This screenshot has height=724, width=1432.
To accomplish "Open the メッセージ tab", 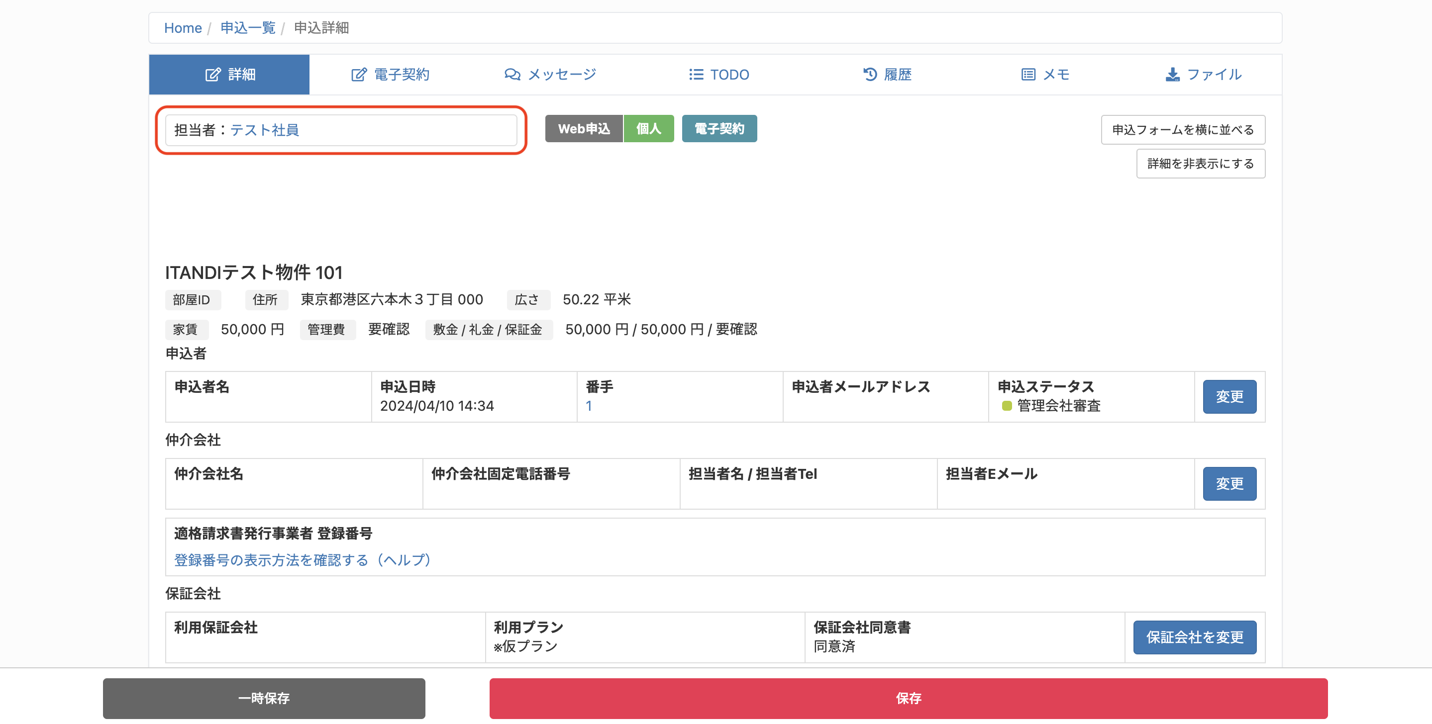I will point(550,75).
